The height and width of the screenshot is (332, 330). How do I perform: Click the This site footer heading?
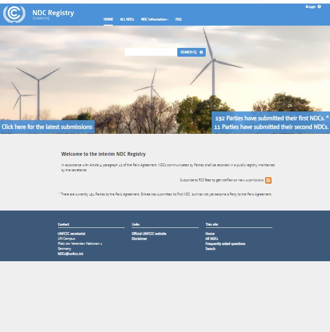pos(212,224)
